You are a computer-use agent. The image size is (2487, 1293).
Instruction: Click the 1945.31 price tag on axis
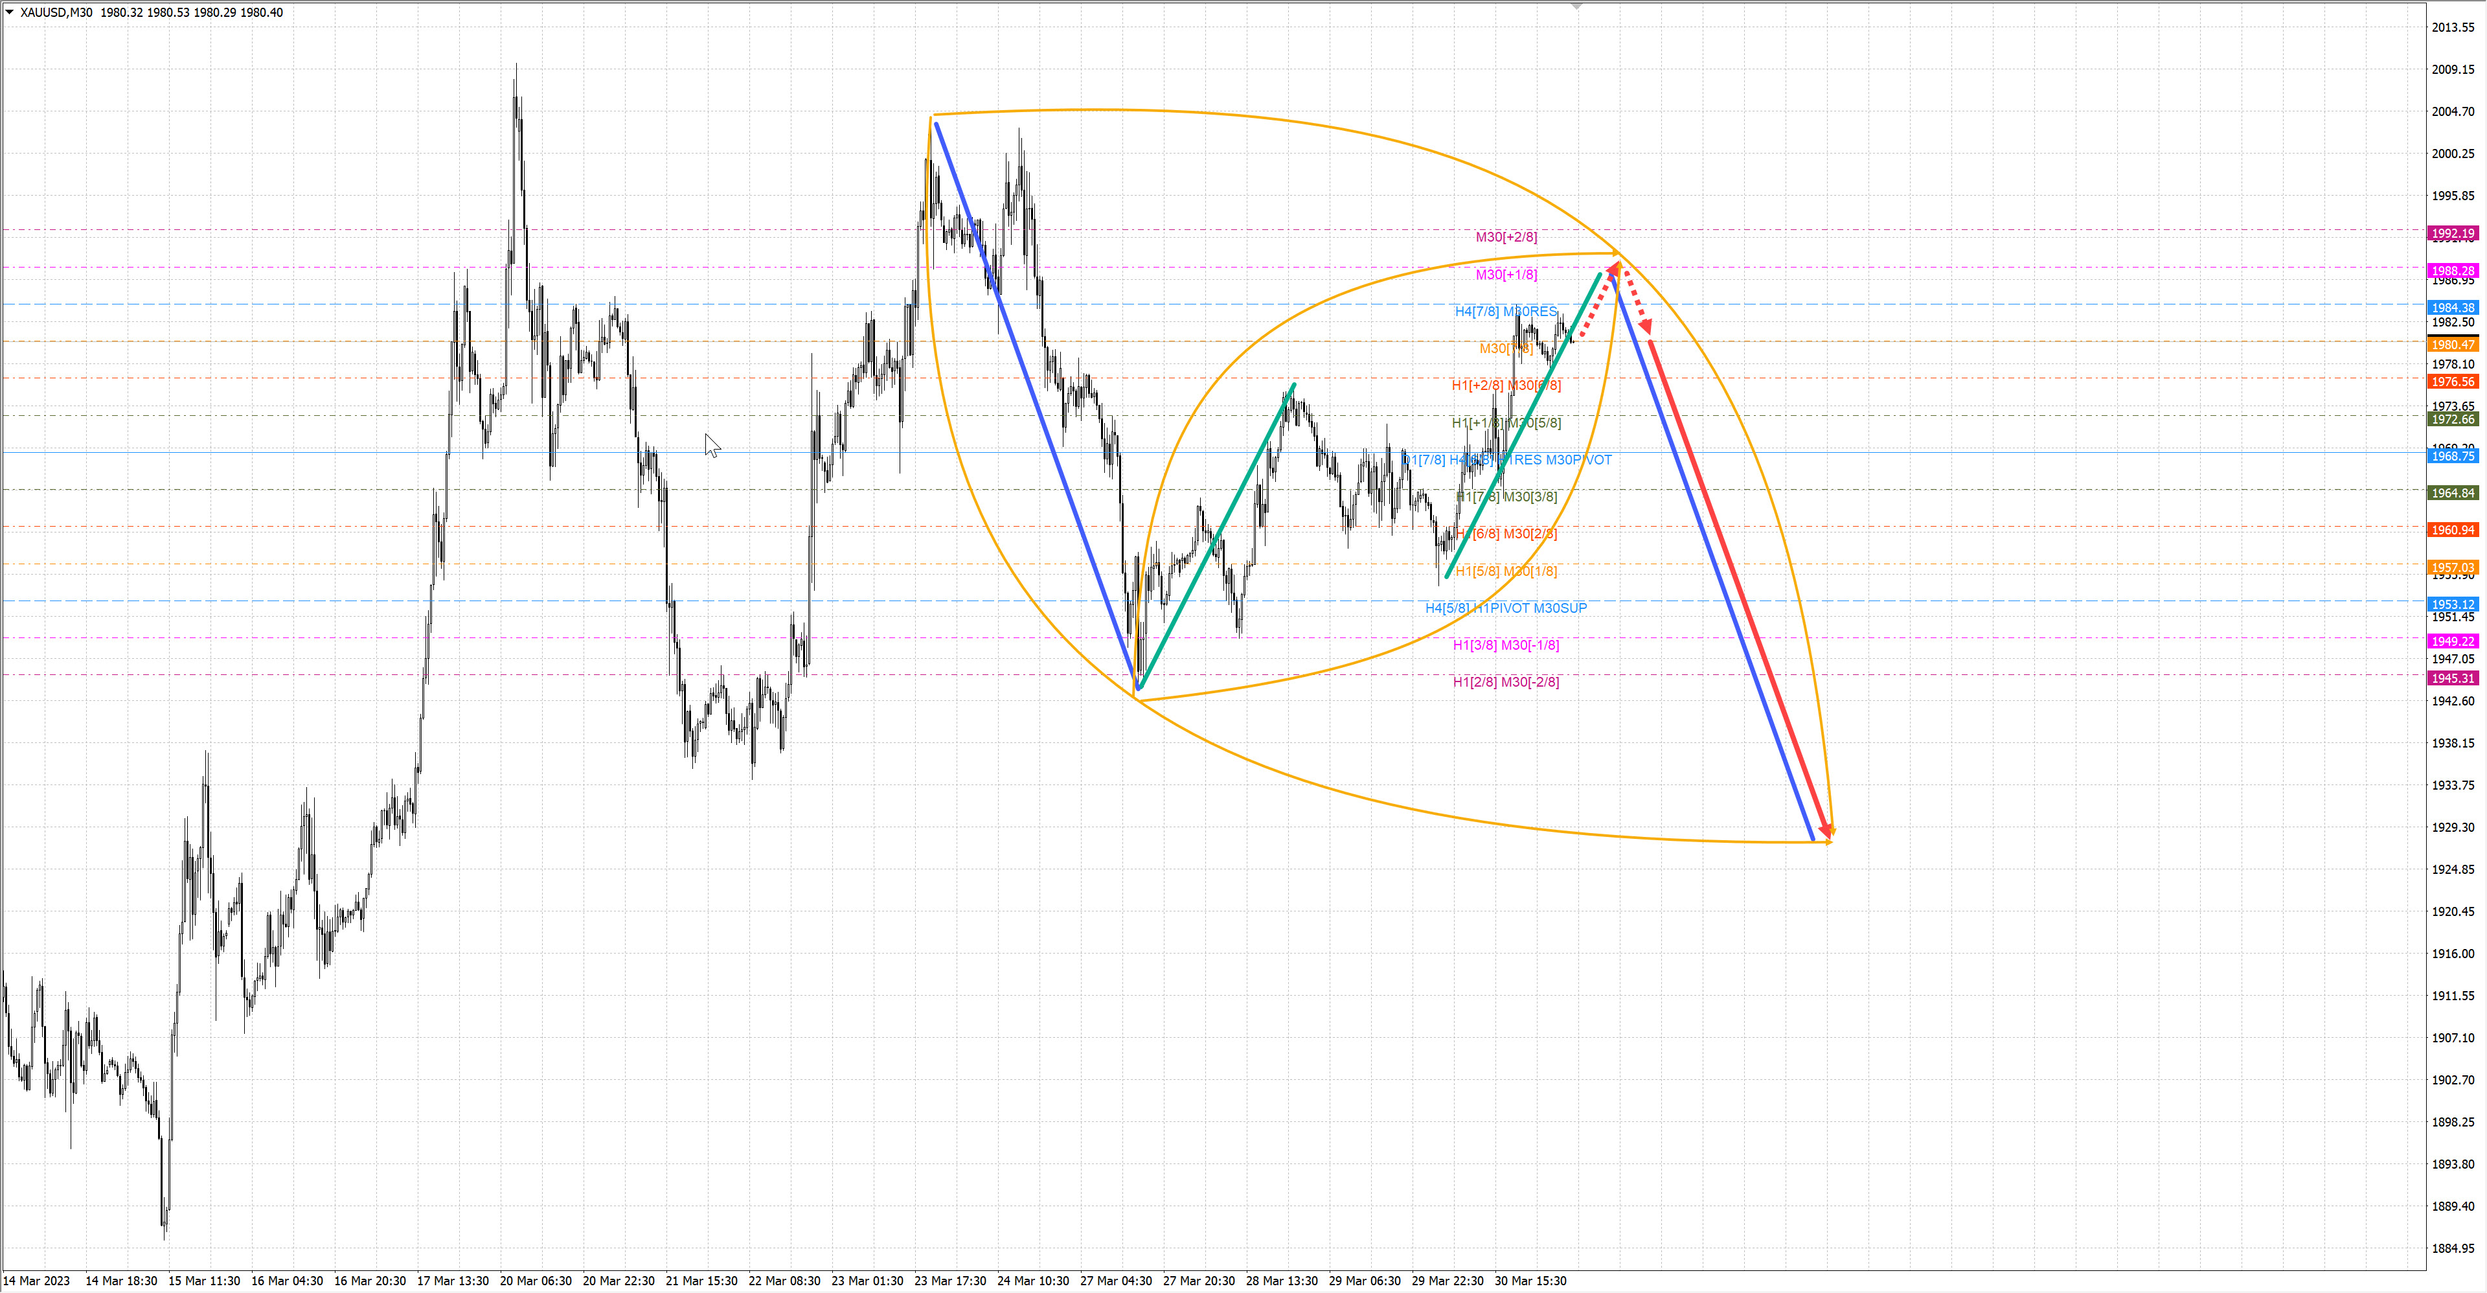2452,678
